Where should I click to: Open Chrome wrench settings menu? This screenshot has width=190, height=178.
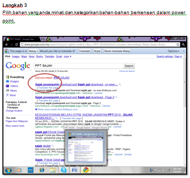183,45
